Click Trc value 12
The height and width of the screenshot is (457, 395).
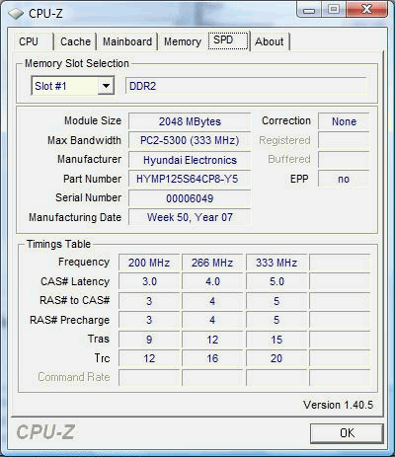[149, 358]
